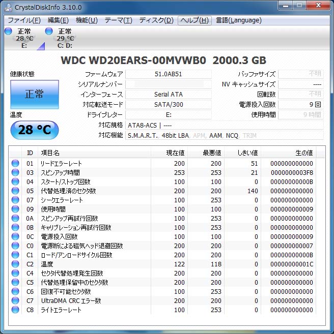The width and height of the screenshot is (334, 334).
Task: Click raw value 0000000003F8
Action: tap(292, 173)
